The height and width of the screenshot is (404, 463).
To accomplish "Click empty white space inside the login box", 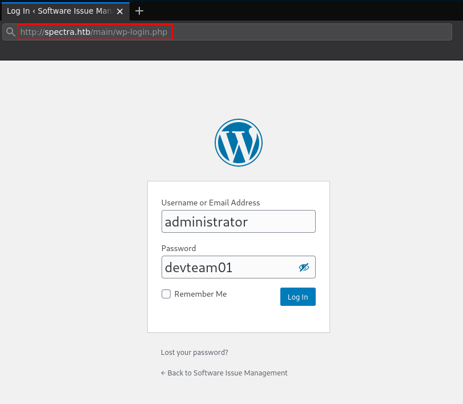I will click(x=238, y=318).
